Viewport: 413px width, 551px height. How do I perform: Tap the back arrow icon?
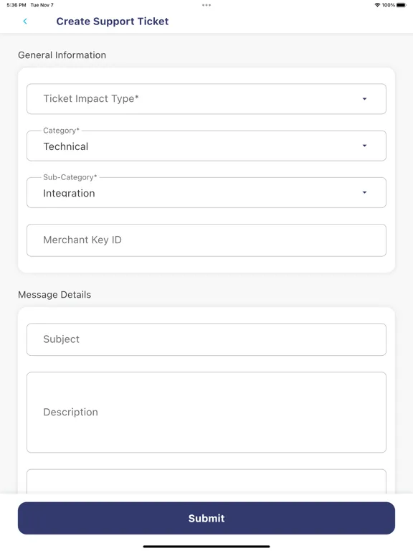point(25,22)
